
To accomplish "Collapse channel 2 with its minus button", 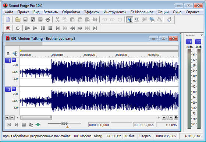I will coord(14,89).
